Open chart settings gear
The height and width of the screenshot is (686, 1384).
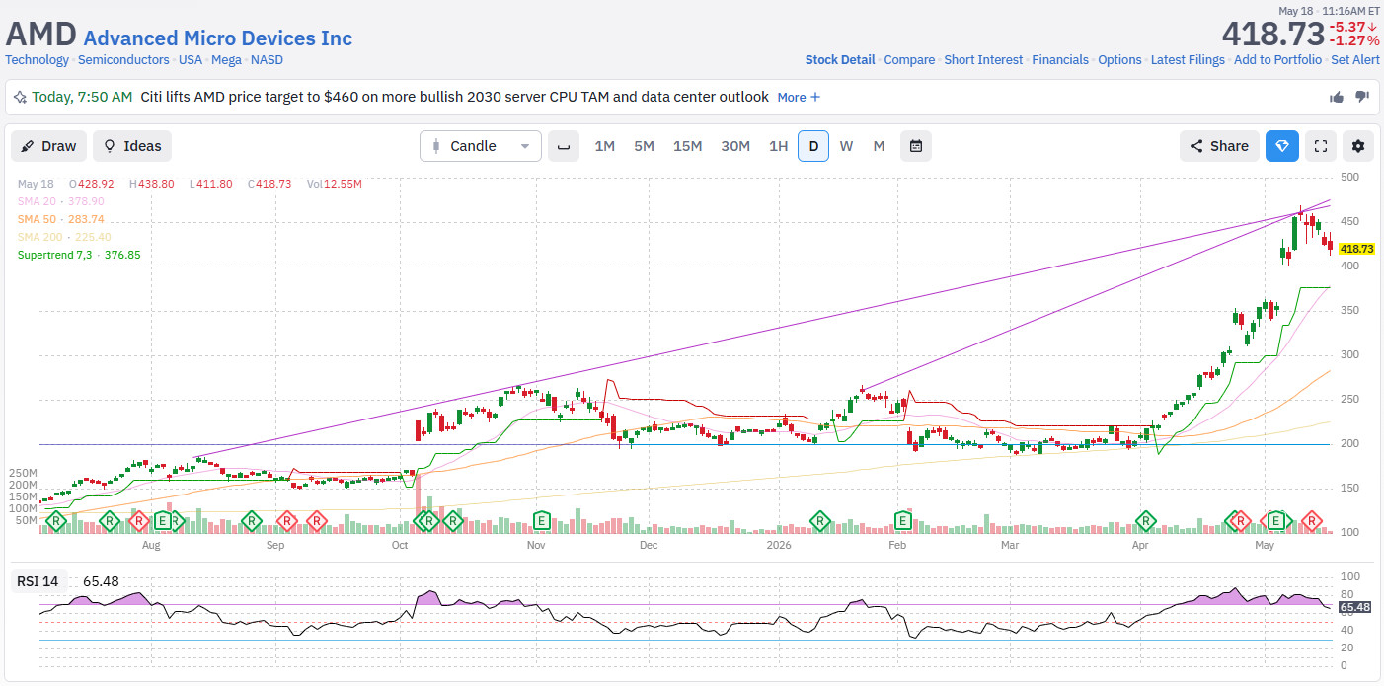tap(1358, 146)
